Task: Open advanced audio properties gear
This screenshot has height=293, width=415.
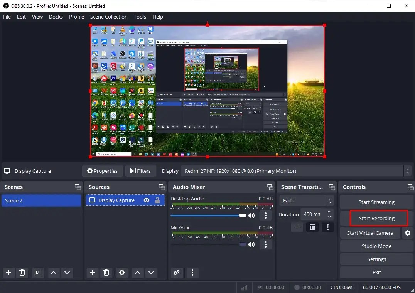Action: point(177,273)
